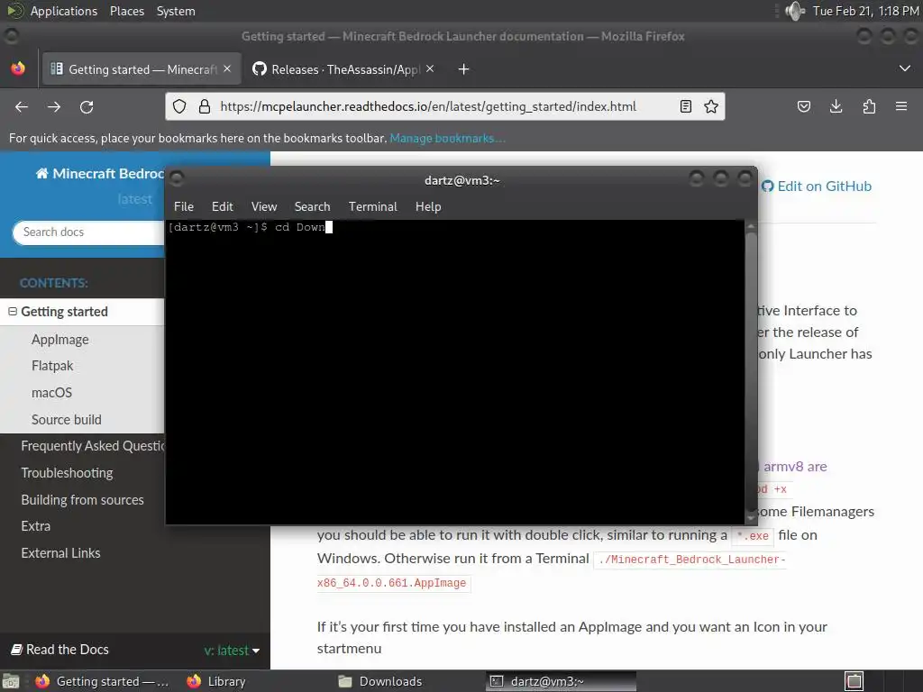
Task: Switch to Releases TheAssassin GitHub tab
Action: tap(344, 69)
